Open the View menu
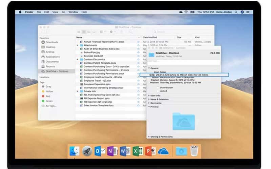This screenshot has height=169, width=271. [55, 12]
